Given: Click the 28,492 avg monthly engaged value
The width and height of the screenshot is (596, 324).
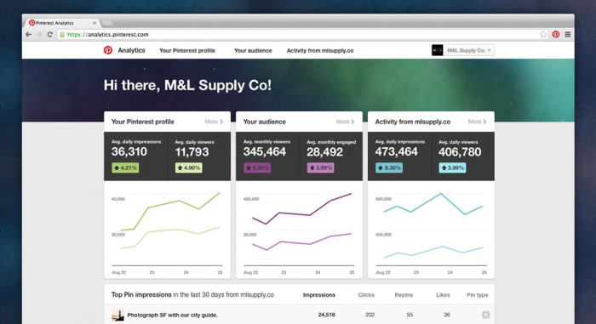Looking at the screenshot, I should click(324, 152).
